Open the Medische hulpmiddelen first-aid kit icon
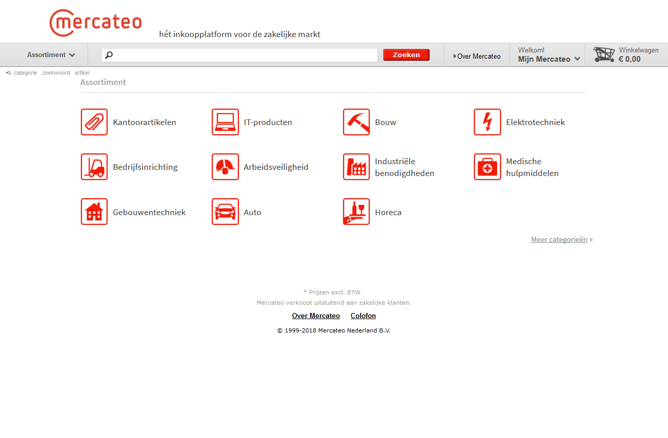The image size is (668, 438). (487, 167)
